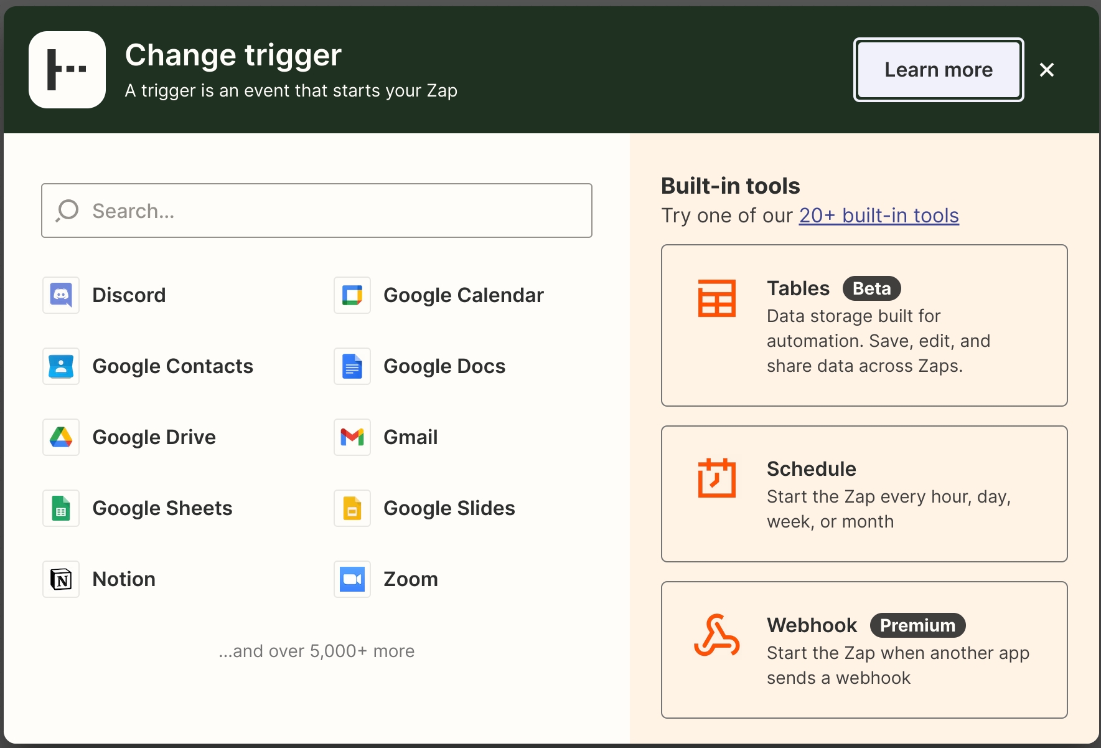Click the Discord app icon
The width and height of the screenshot is (1101, 748).
[61, 295]
